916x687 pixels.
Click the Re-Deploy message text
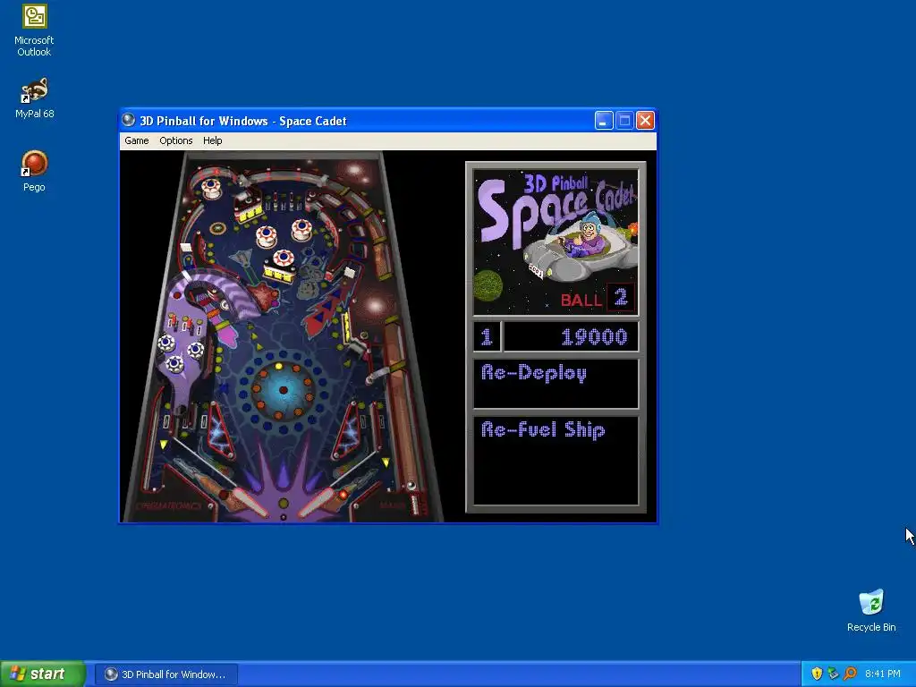534,373
